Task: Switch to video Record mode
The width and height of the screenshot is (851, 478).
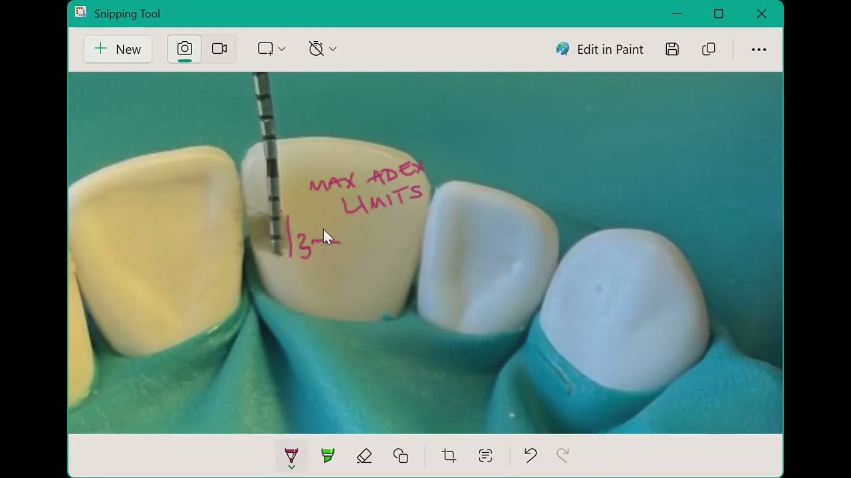Action: tap(219, 49)
